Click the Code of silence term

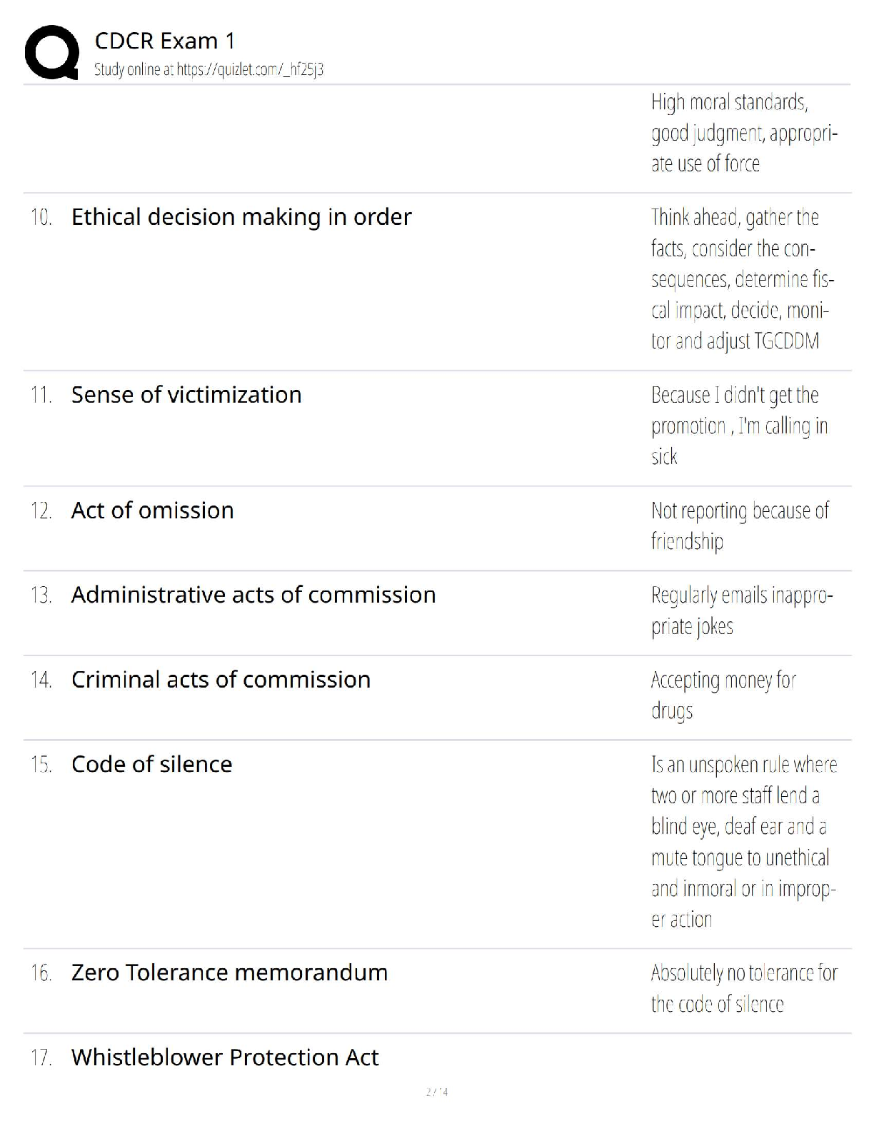(x=151, y=764)
